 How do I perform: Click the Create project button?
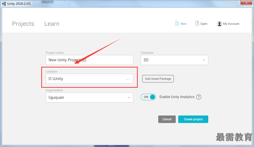193,119
